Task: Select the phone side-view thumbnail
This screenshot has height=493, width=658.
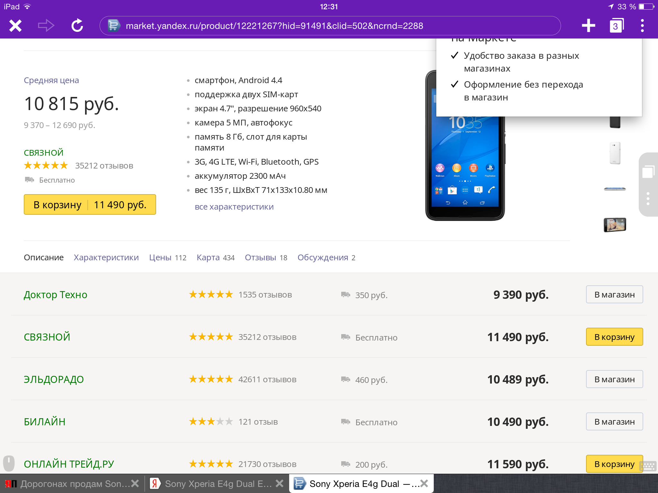Action: [x=615, y=189]
